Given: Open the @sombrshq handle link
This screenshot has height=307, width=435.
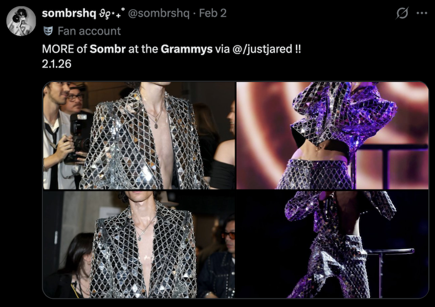Looking at the screenshot, I should click(159, 13).
